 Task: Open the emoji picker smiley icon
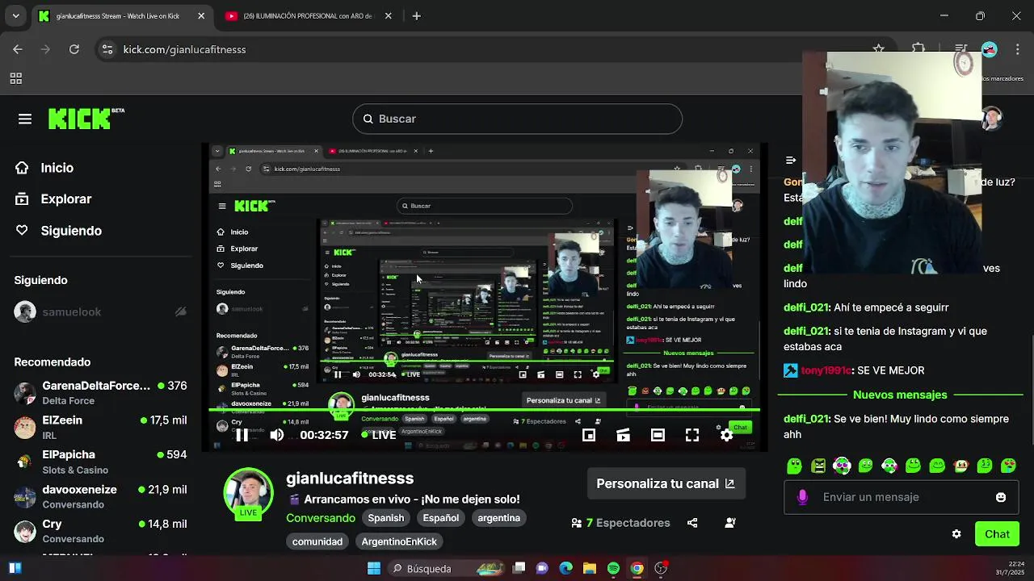(x=1001, y=497)
